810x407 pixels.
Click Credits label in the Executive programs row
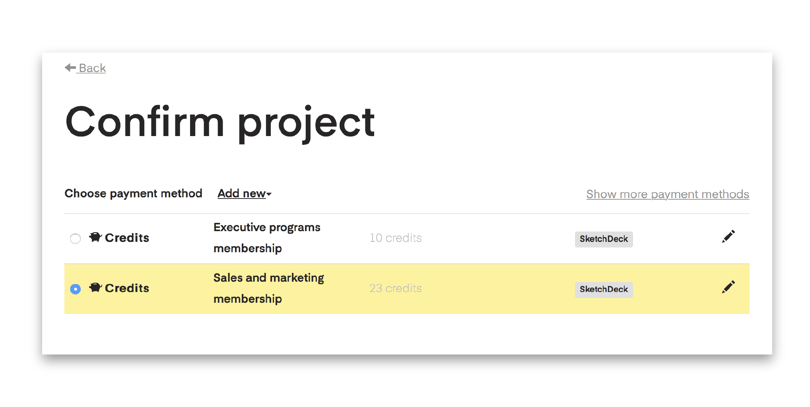tap(127, 238)
